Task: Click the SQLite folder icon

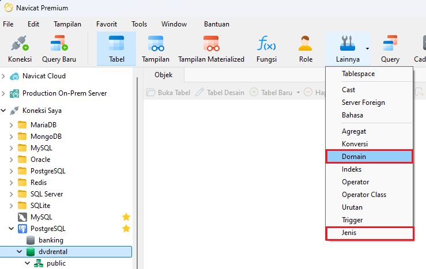Action: coord(22,206)
